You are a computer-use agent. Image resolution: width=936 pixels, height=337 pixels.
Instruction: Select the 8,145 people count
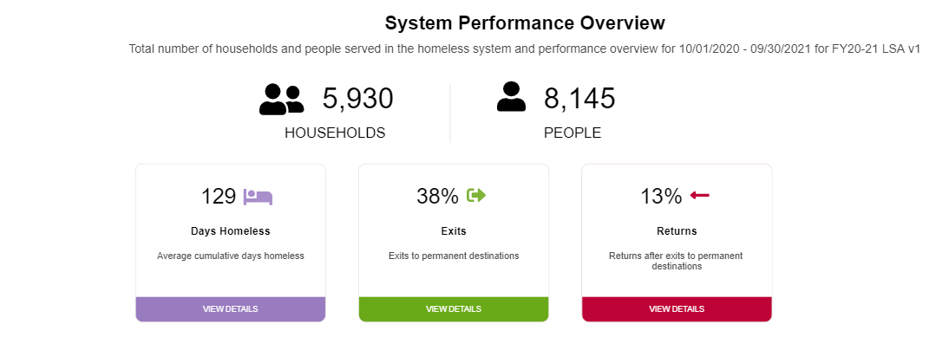pyautogui.click(x=579, y=99)
